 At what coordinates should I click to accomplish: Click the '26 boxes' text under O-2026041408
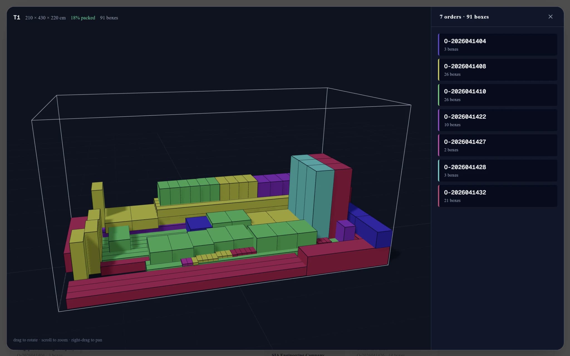(x=452, y=74)
